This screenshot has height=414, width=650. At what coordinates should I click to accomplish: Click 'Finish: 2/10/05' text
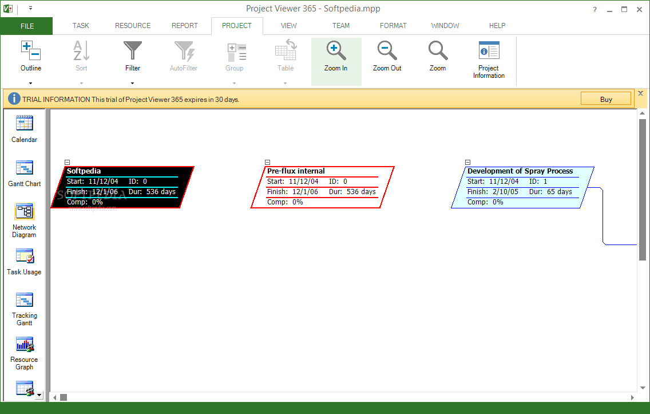[493, 192]
